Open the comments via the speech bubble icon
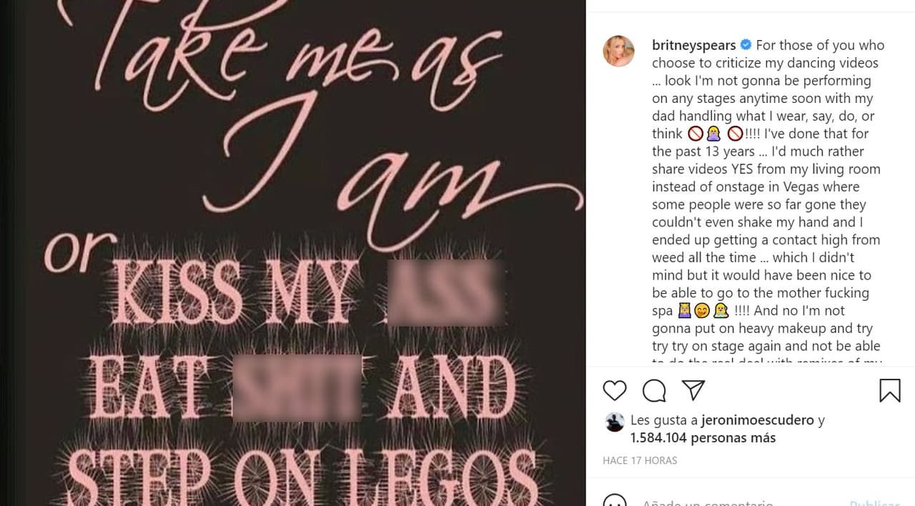This screenshot has height=506, width=915. coord(653,390)
